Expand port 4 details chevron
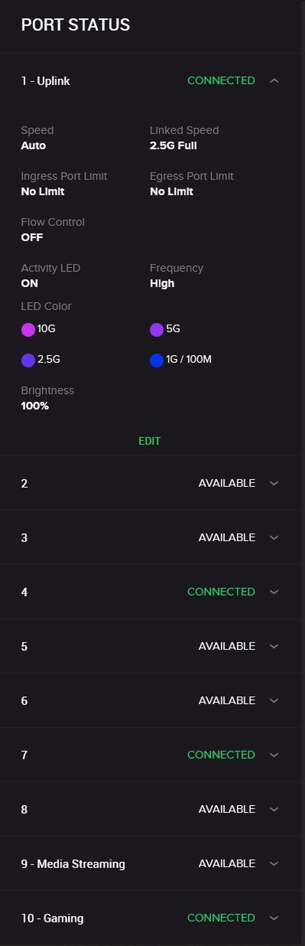The width and height of the screenshot is (305, 946). tap(274, 591)
